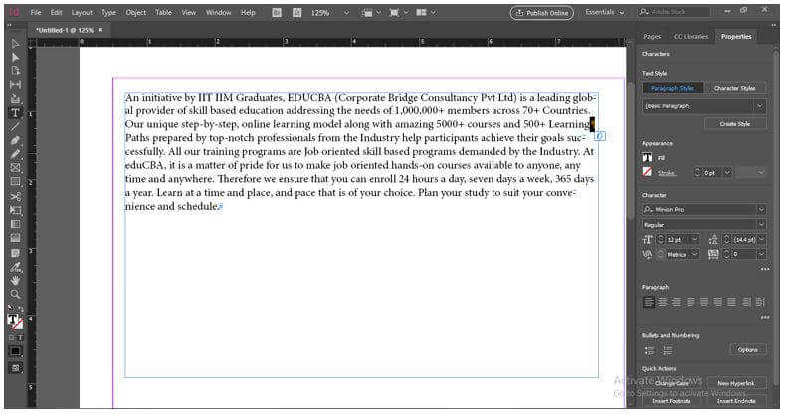Image resolution: width=788 pixels, height=418 pixels.
Task: Select the Page tool
Action: click(15, 71)
